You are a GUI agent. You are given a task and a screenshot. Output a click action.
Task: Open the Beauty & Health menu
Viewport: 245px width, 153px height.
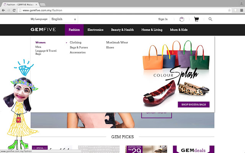point(122,30)
